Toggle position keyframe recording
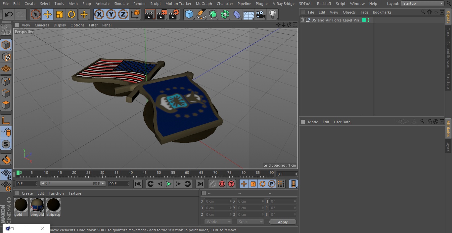The image size is (452, 233). point(244,184)
